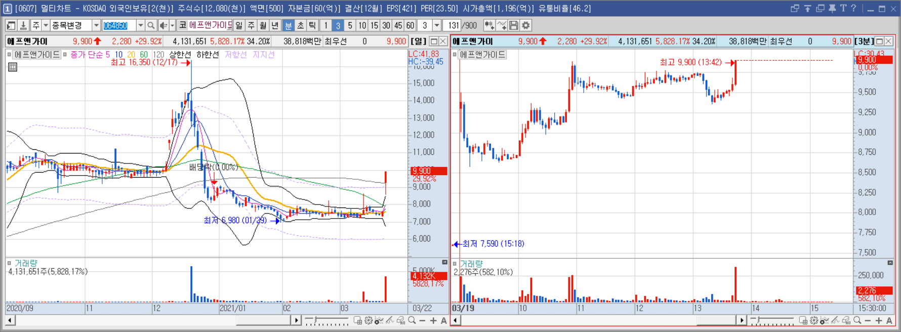Select the 일 (daily) period button
901x332 pixels.
[x=239, y=25]
